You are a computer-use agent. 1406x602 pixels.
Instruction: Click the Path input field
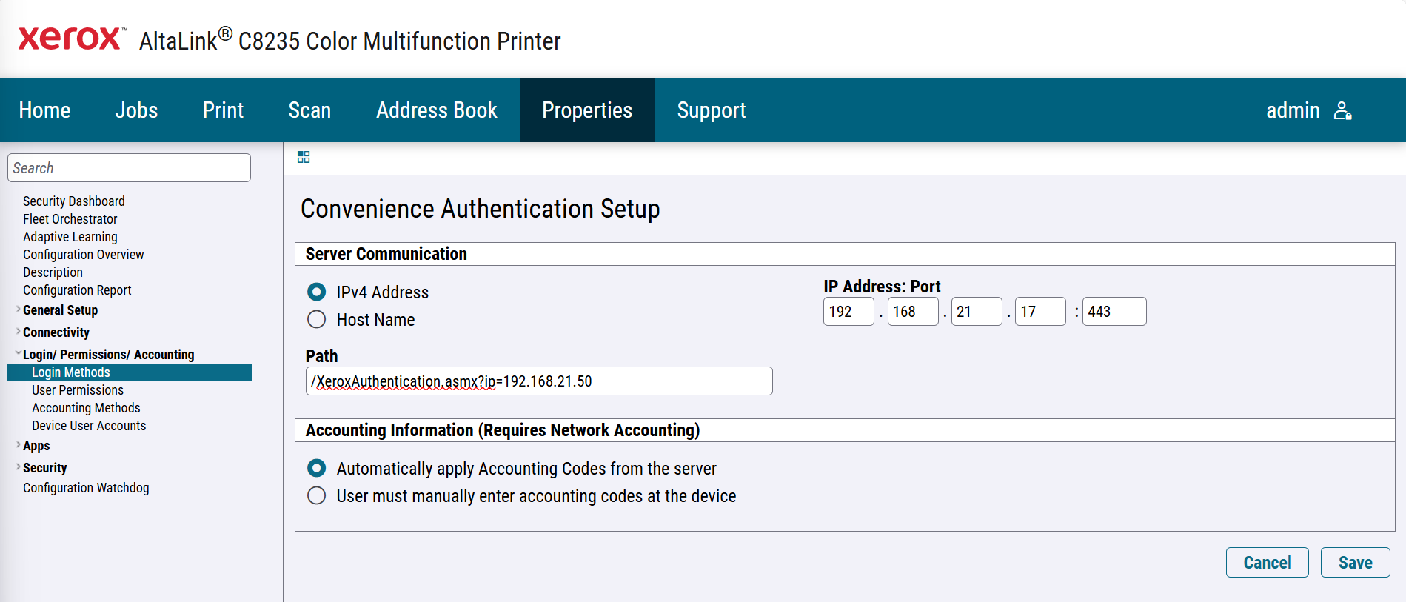538,381
